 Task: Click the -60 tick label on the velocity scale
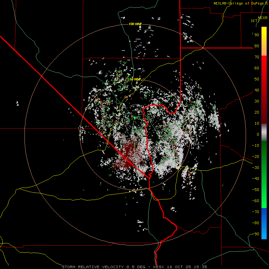coord(256,201)
